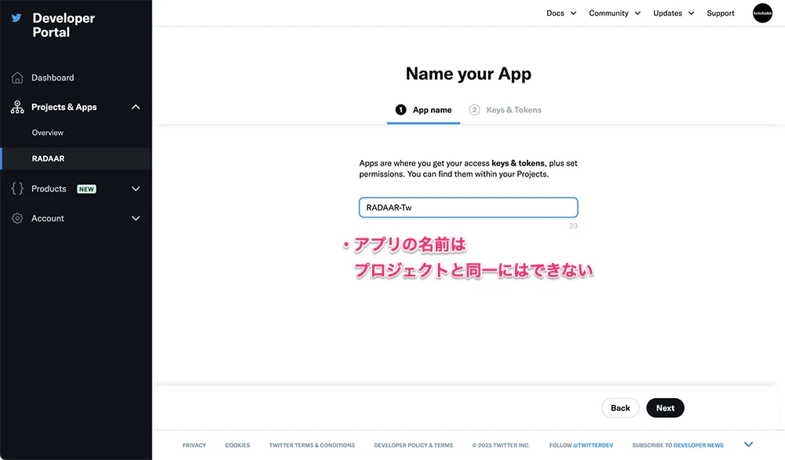
Task: Open the Updates dropdown menu
Action: click(x=673, y=13)
